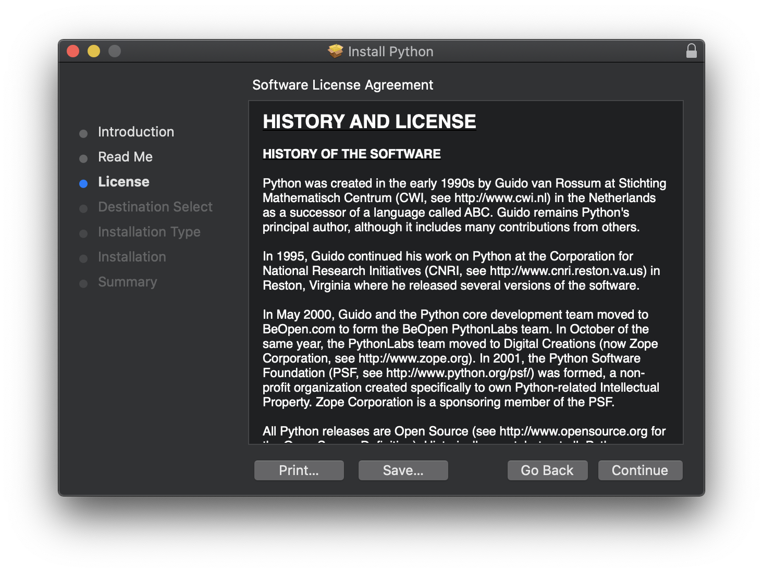Image resolution: width=763 pixels, height=573 pixels.
Task: Click the Installation Type step
Action: tap(149, 232)
